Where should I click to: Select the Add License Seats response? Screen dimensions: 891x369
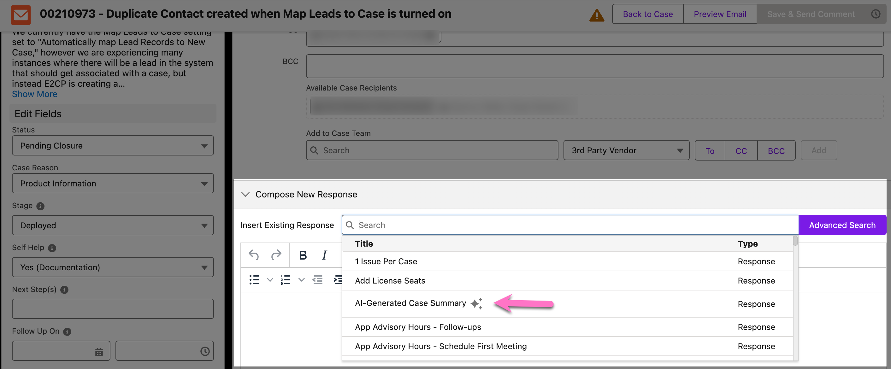[x=567, y=281]
